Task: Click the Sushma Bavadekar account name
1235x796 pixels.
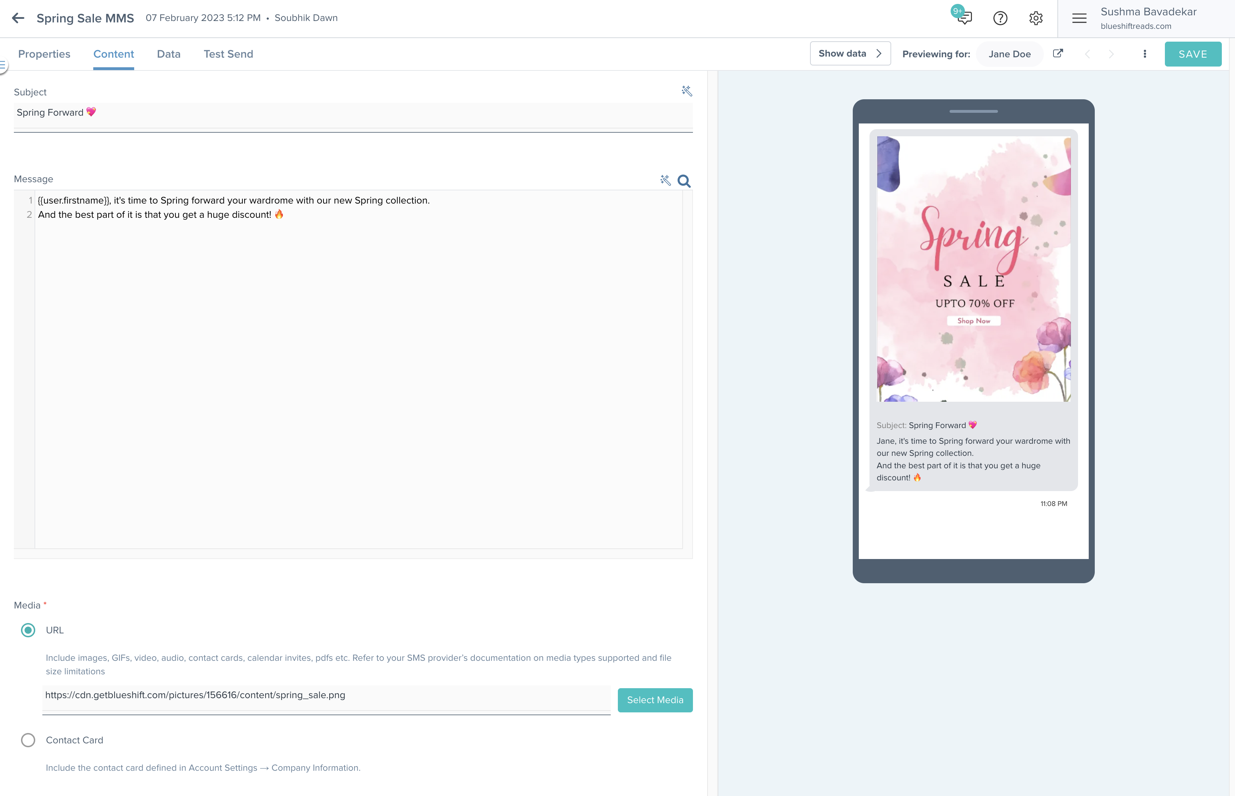Action: 1148,11
